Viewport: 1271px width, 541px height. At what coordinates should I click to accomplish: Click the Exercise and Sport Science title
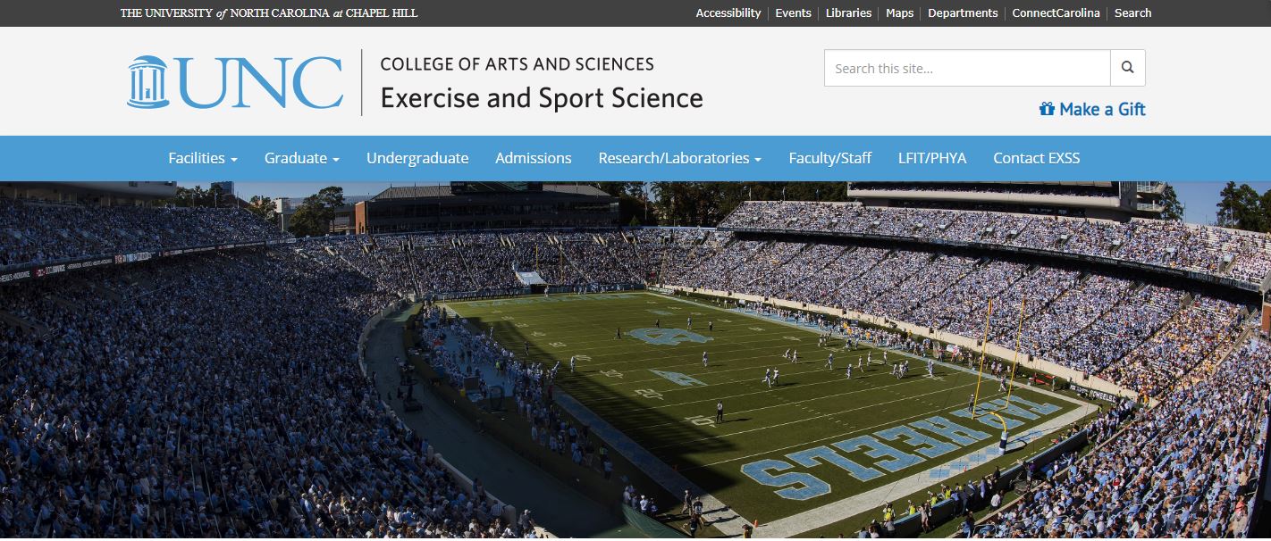coord(542,98)
